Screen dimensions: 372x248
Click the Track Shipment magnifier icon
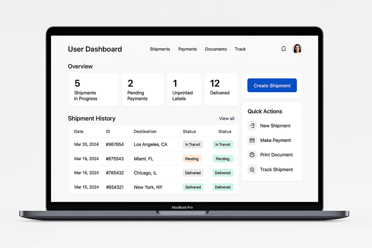pyautogui.click(x=252, y=170)
